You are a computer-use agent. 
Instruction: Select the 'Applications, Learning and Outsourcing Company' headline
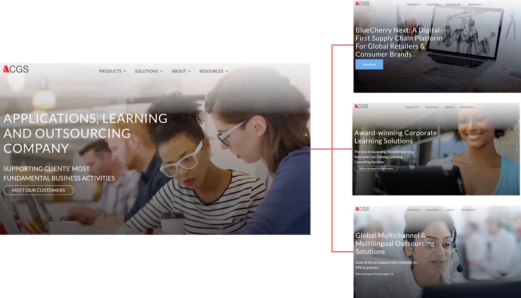[x=86, y=133]
